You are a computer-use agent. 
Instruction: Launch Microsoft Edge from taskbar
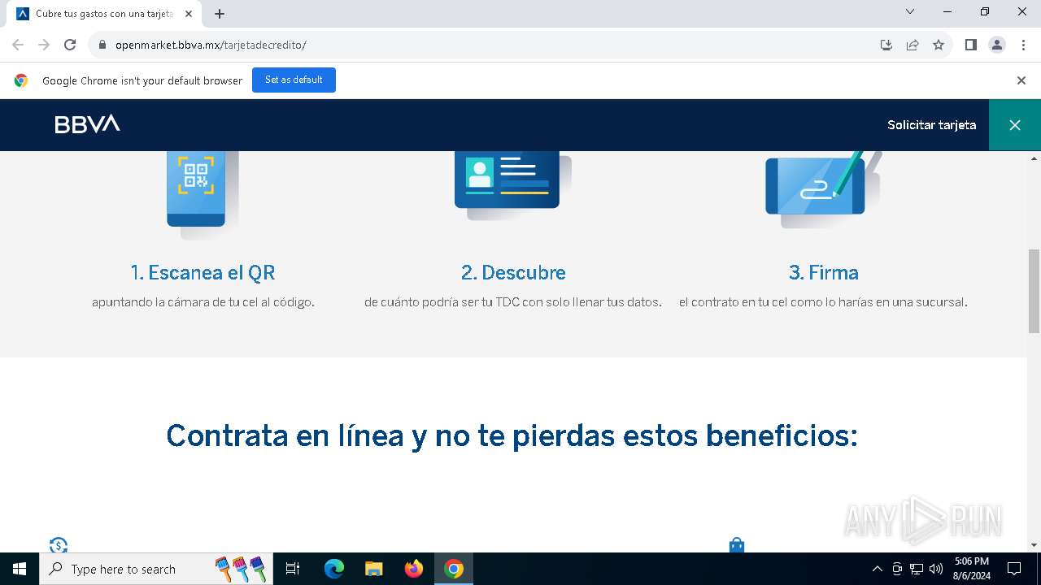334,569
